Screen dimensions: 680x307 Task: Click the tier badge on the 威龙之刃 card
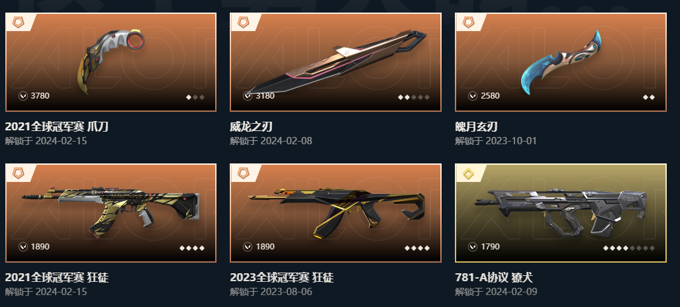[243, 22]
